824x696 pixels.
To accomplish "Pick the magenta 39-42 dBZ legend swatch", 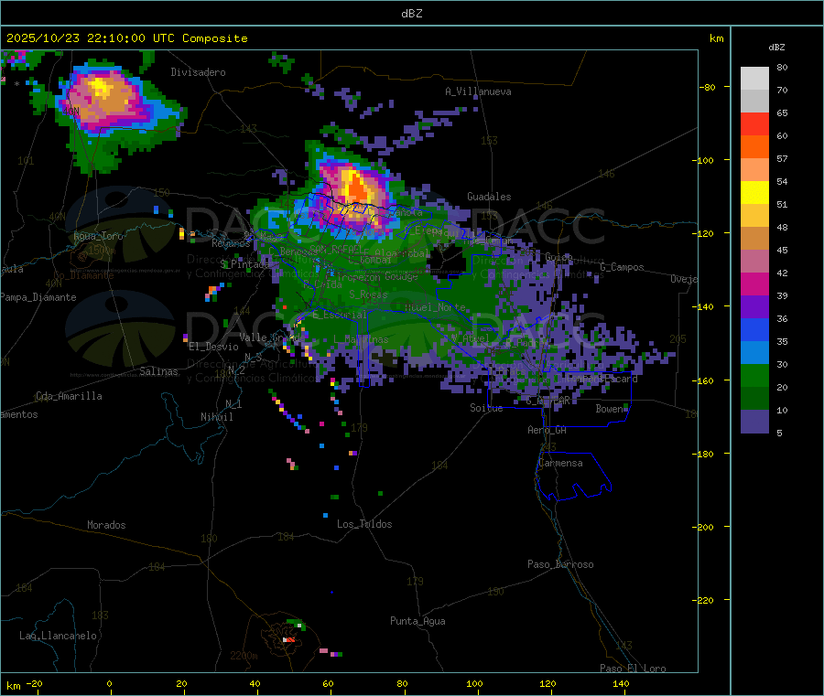I will click(754, 284).
